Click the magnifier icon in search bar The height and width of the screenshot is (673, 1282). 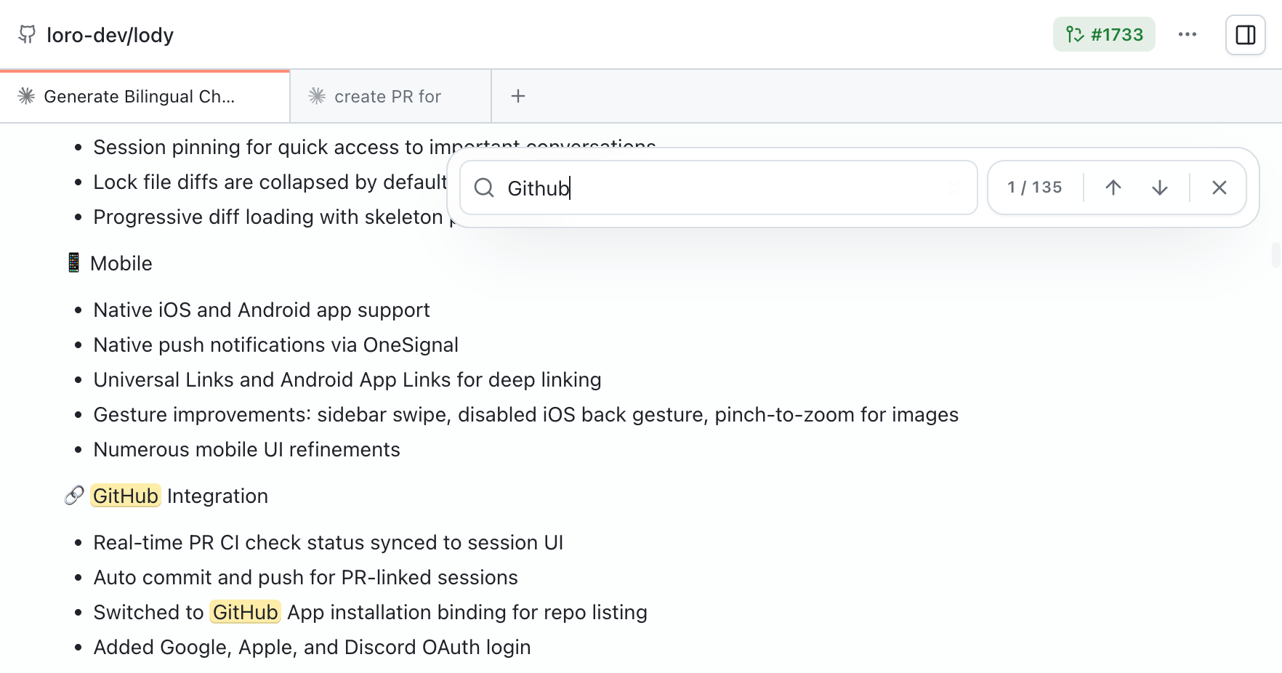(484, 188)
